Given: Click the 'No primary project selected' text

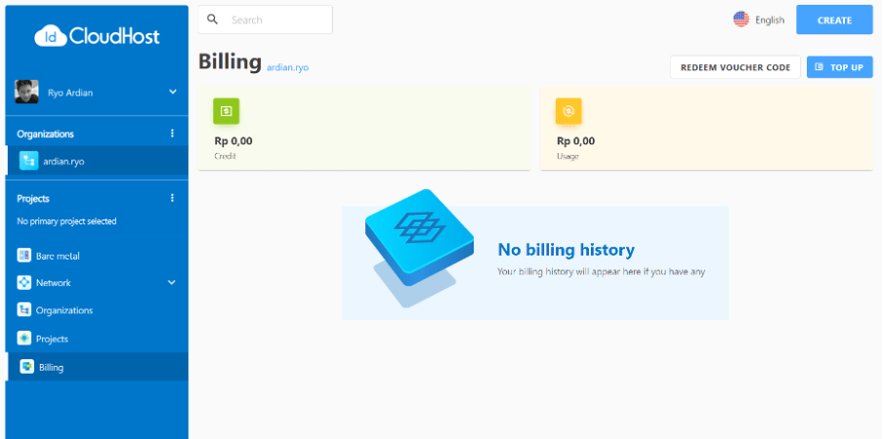Looking at the screenshot, I should [x=66, y=221].
